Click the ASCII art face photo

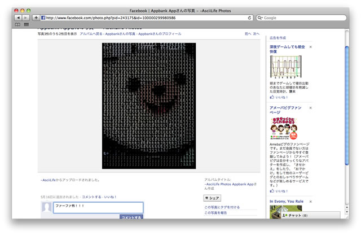[x=149, y=106]
